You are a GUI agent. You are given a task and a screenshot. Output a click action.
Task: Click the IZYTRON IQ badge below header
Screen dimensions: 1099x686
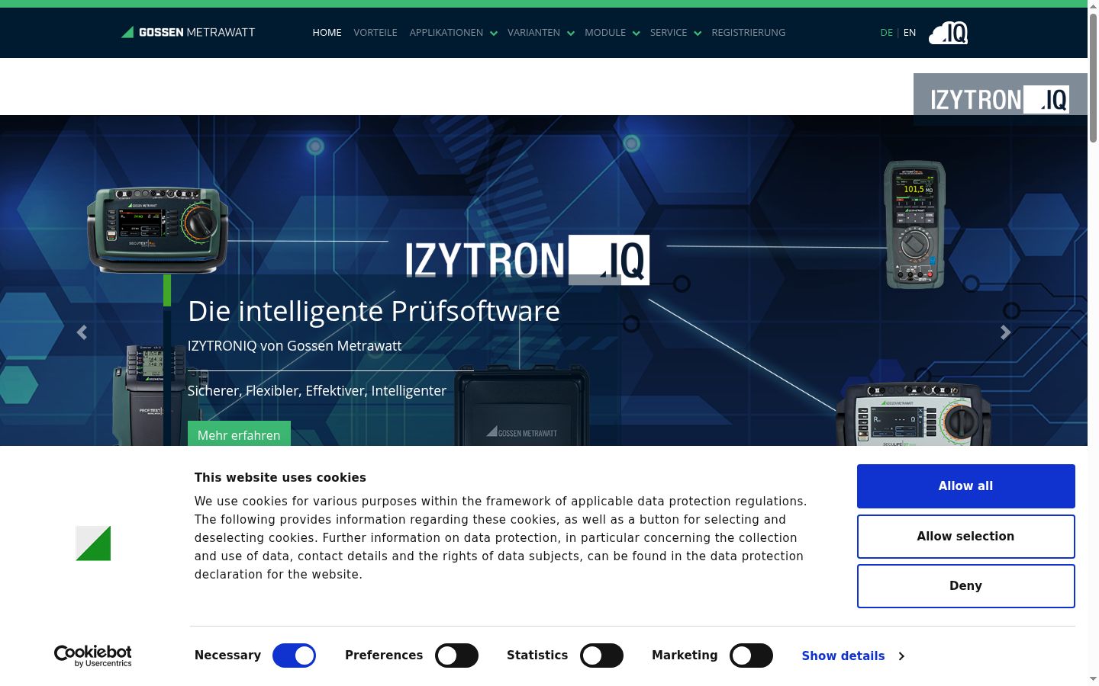(1000, 99)
